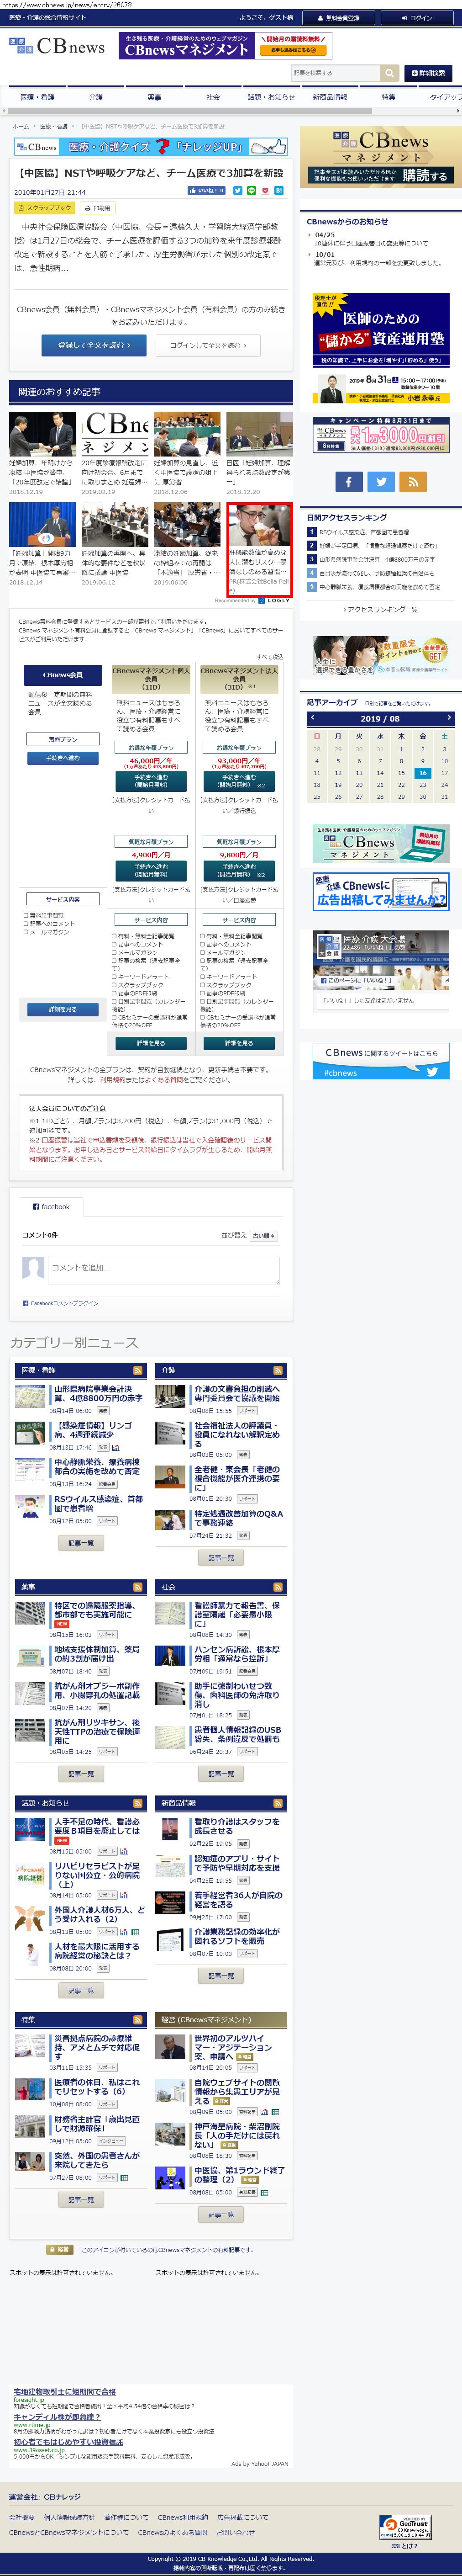Click the お問い合わせ footer link

237,2532
